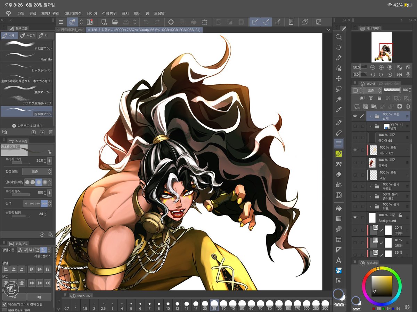Click the undo arrow in the command bar
The image size is (417, 312).
click(x=146, y=22)
